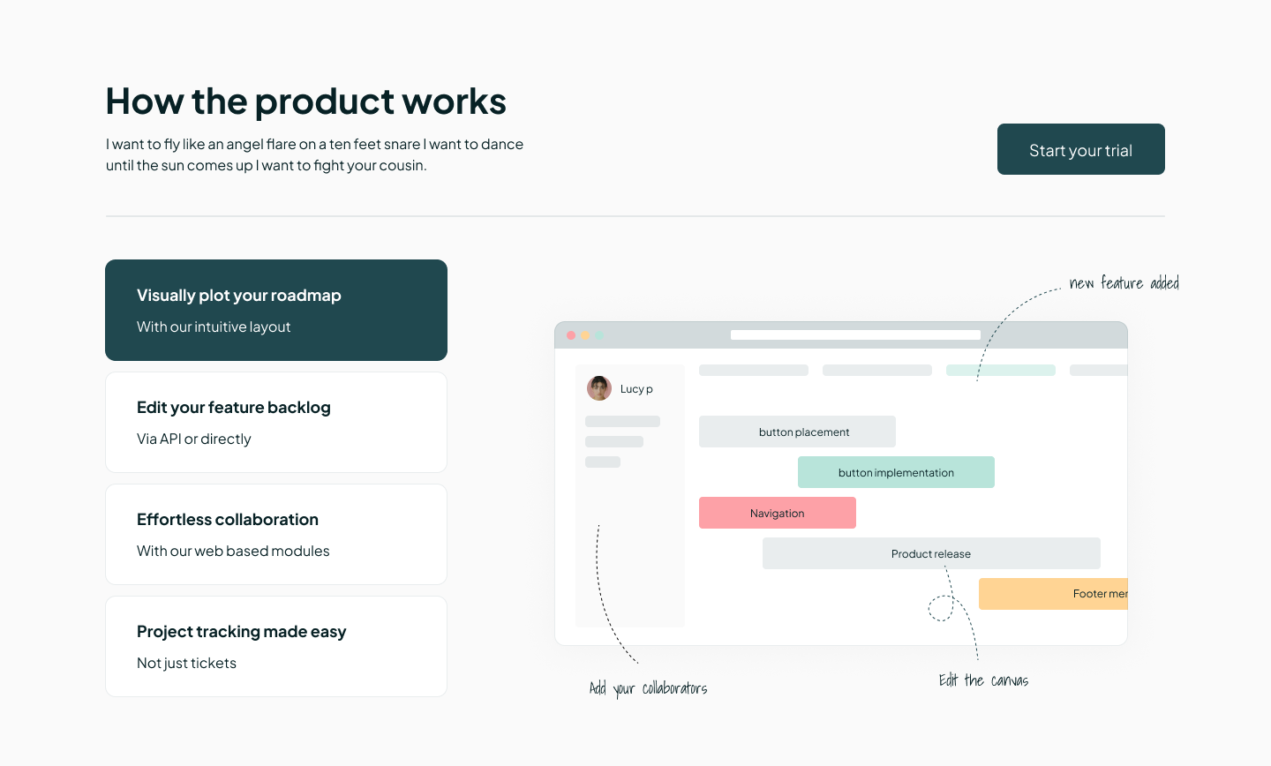
Task: Open the Edit your feature backlog tab
Action: 276,422
